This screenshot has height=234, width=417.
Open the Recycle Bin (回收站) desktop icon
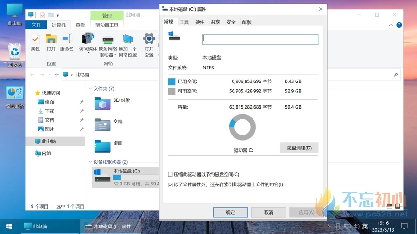(15, 55)
